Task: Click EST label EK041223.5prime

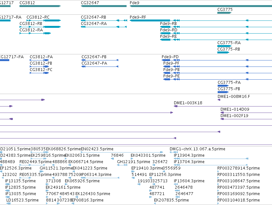Action: [x=90, y=168]
